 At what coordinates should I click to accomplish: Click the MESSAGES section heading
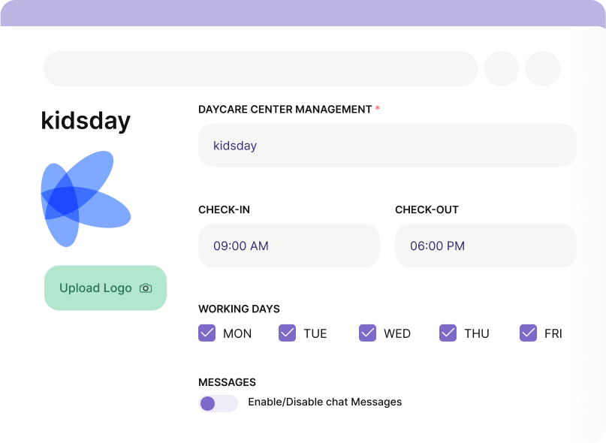tap(228, 382)
